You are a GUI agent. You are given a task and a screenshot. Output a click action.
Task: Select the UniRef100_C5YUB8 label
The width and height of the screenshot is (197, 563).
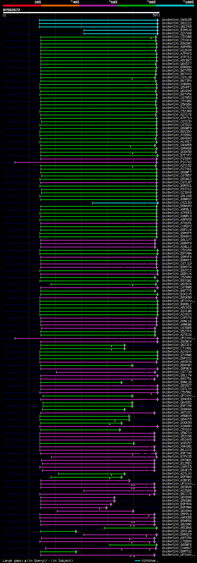point(177,37)
